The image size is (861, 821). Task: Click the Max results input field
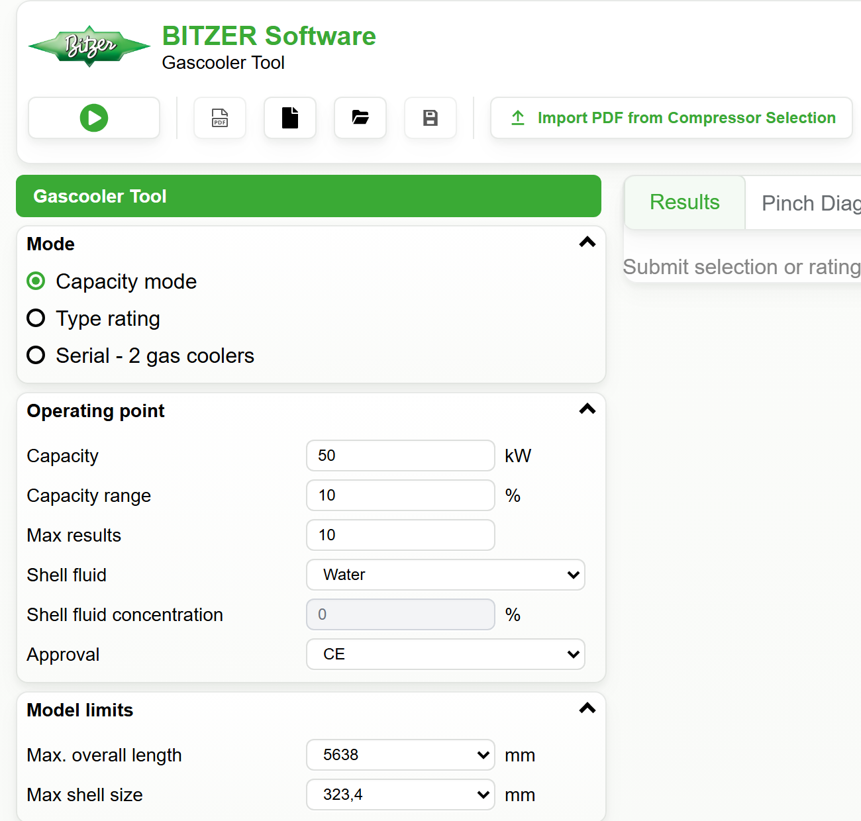coord(401,535)
